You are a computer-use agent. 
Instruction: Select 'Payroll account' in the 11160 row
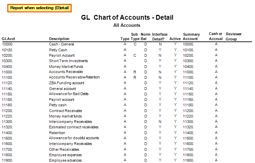point(62,99)
